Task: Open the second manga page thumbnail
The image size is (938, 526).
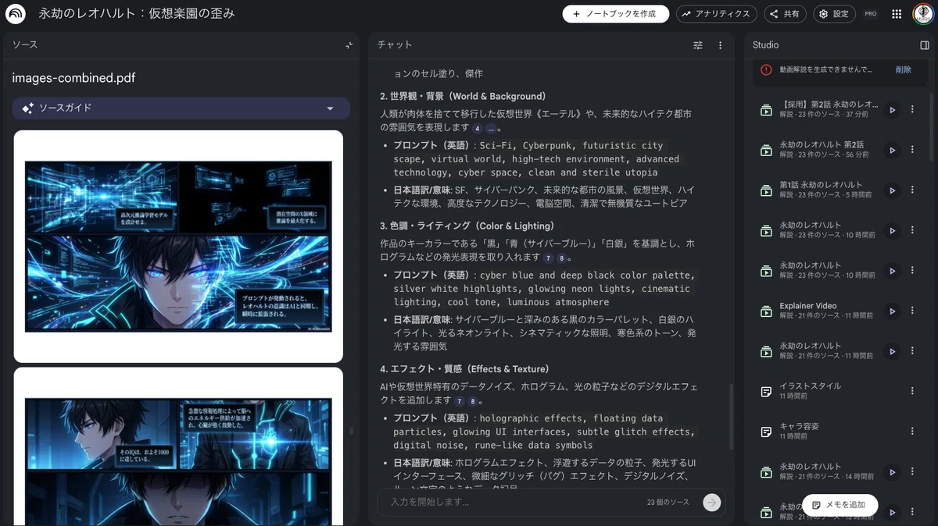Action: point(178,446)
